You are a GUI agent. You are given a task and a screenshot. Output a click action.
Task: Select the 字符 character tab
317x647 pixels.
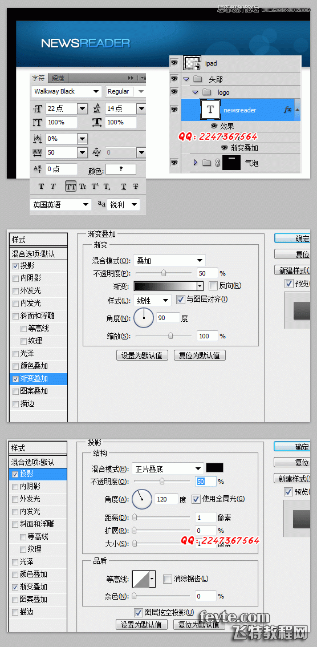39,78
